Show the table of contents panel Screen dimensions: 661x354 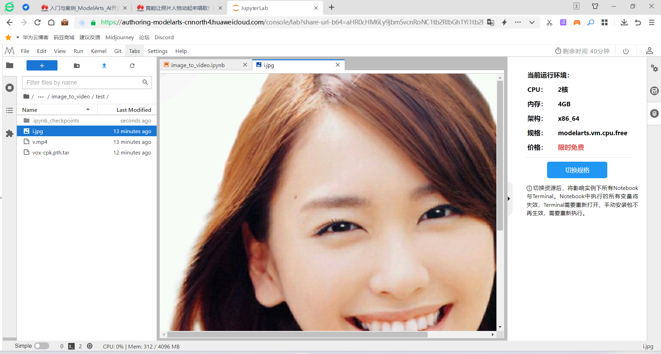click(10, 110)
